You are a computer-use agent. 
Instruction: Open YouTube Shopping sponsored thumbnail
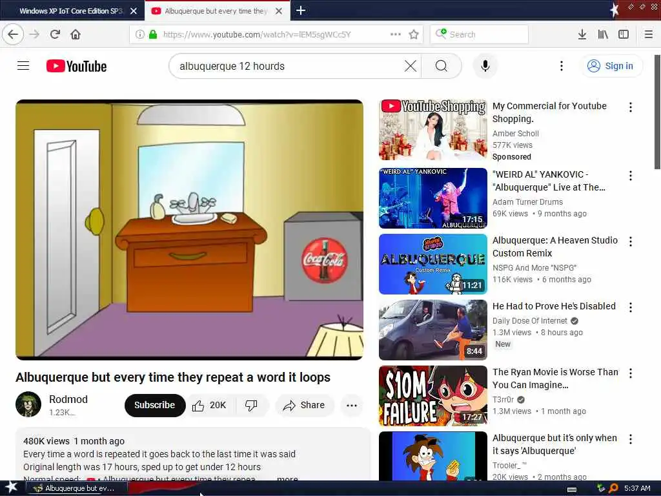pyautogui.click(x=433, y=129)
